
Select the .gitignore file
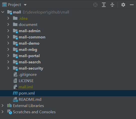[x=28, y=75]
